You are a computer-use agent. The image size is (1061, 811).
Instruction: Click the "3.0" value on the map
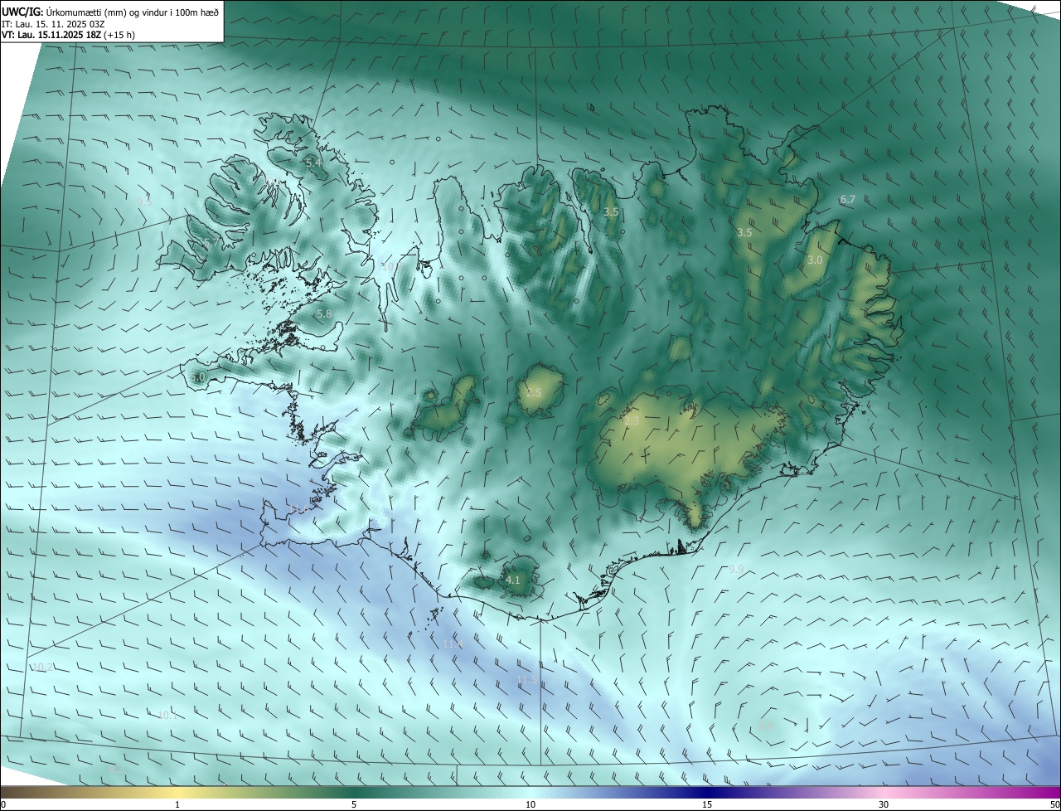(815, 260)
